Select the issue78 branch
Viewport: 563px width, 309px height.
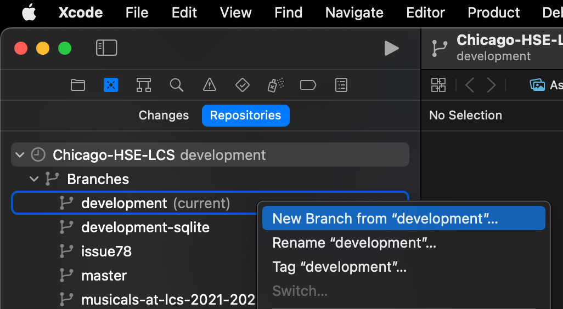pos(106,251)
